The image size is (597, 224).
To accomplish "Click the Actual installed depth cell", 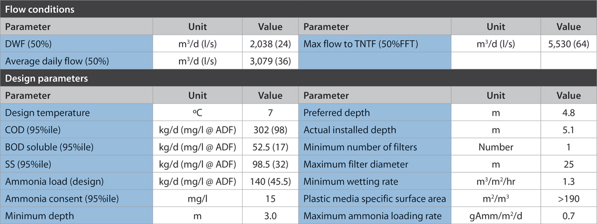I will 374,130.
